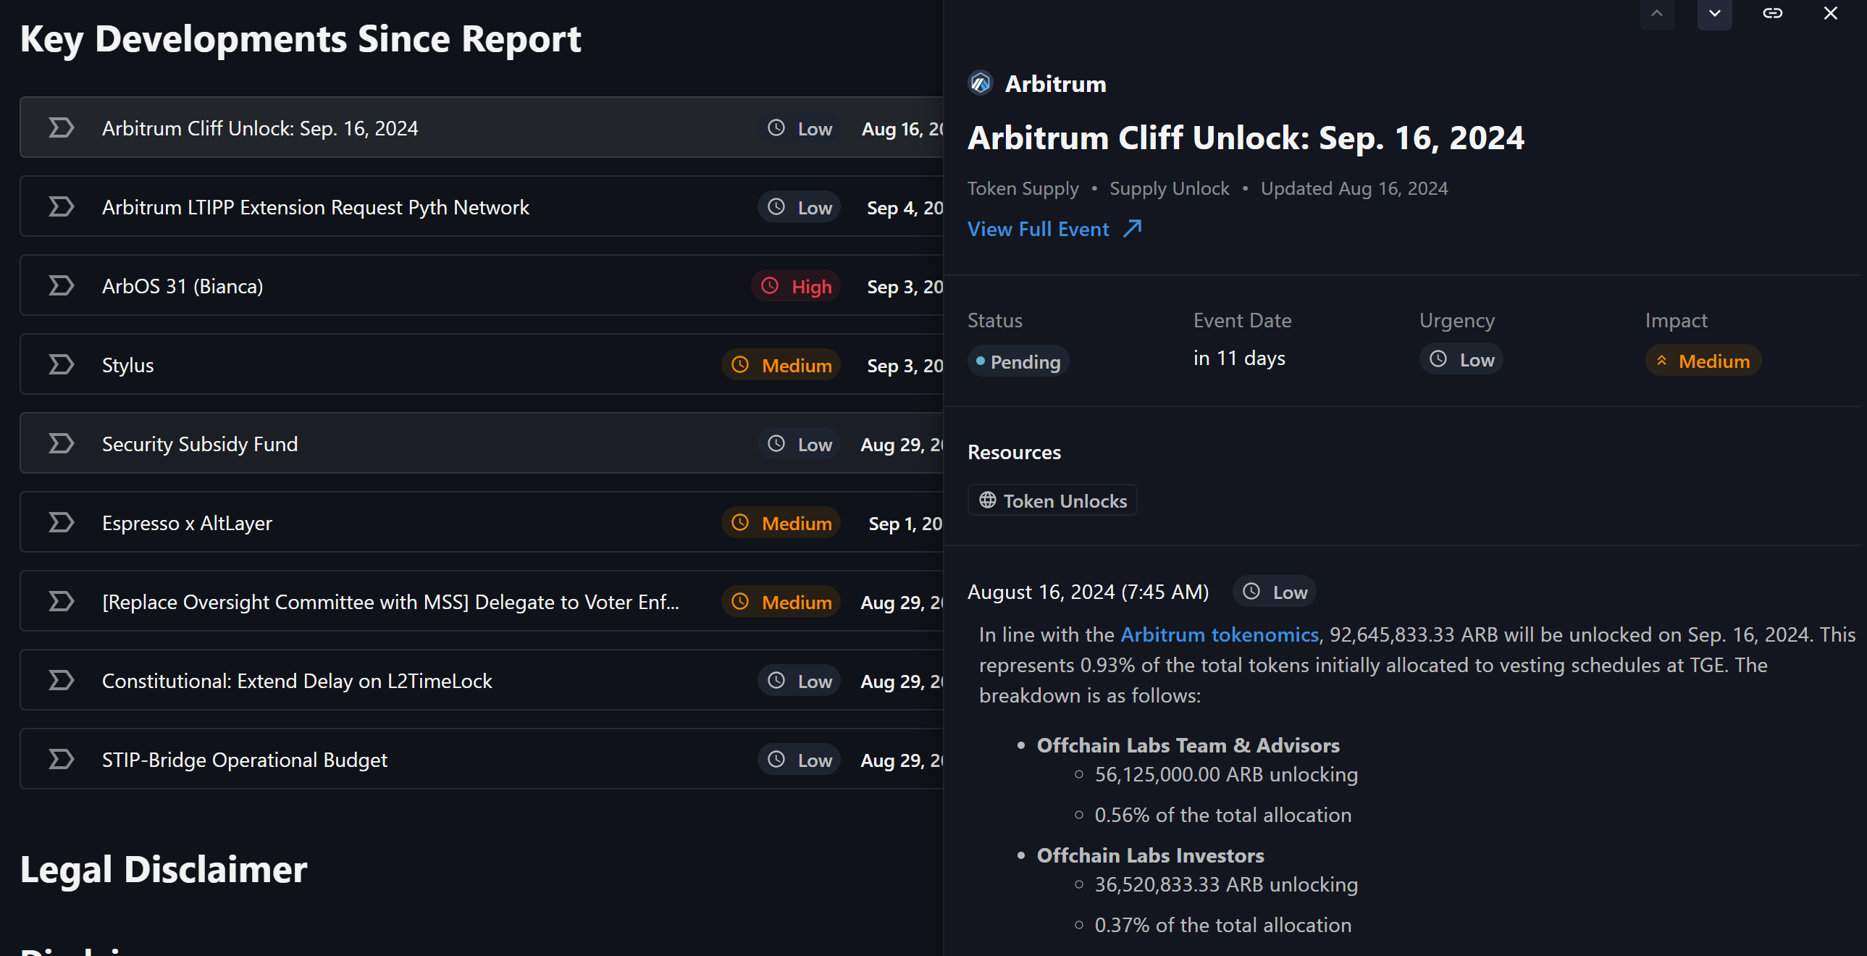
Task: Click Medium urgency badge on Espresso x AltLayer row
Action: [781, 523]
